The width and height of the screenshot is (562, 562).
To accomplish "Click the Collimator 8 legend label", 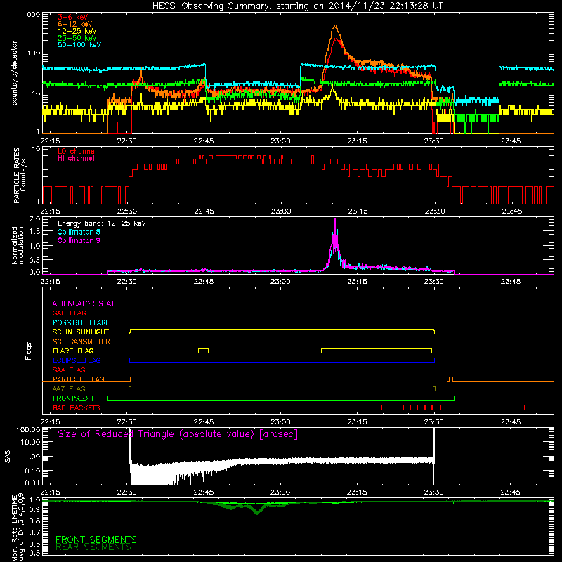I will [79, 232].
